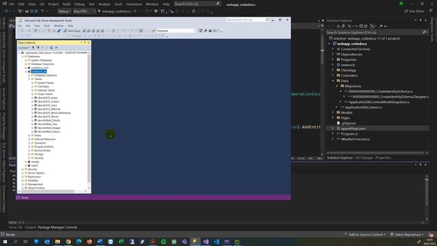Image resolution: width=437 pixels, height=246 pixels.
Task: Click Add to Source Control button
Action: tap(365, 234)
